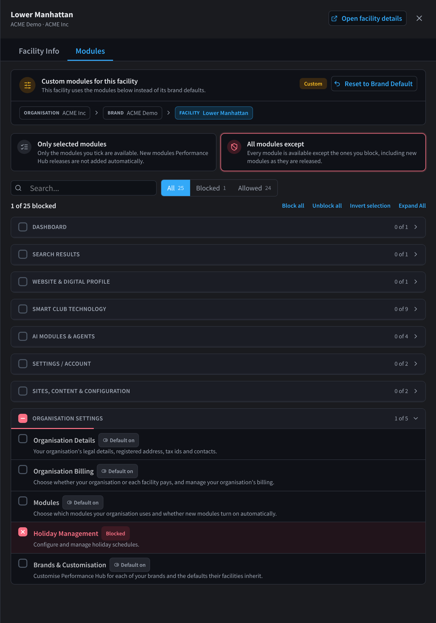
Task: Click the ACME Demo brand breadcrumb chip
Action: (x=133, y=113)
